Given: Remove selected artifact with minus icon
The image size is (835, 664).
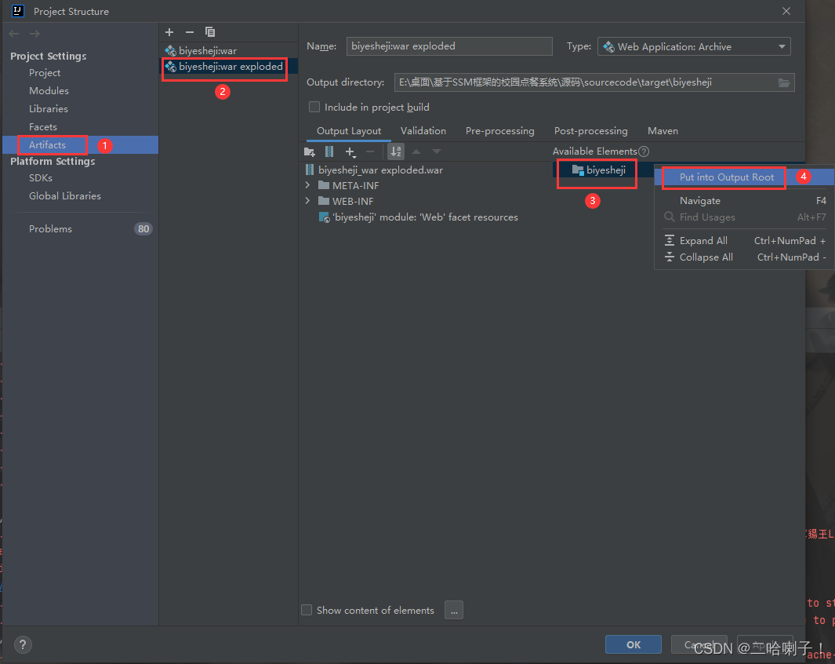Looking at the screenshot, I should pos(190,32).
